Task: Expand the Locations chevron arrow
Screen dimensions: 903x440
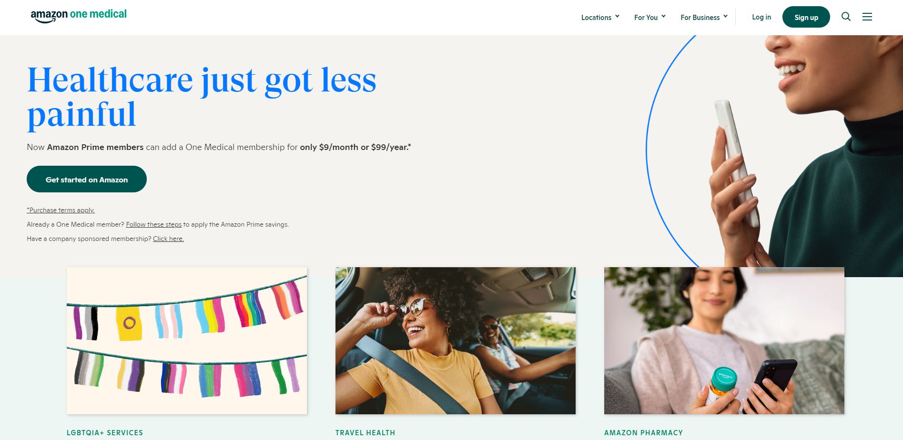Action: pyautogui.click(x=617, y=16)
